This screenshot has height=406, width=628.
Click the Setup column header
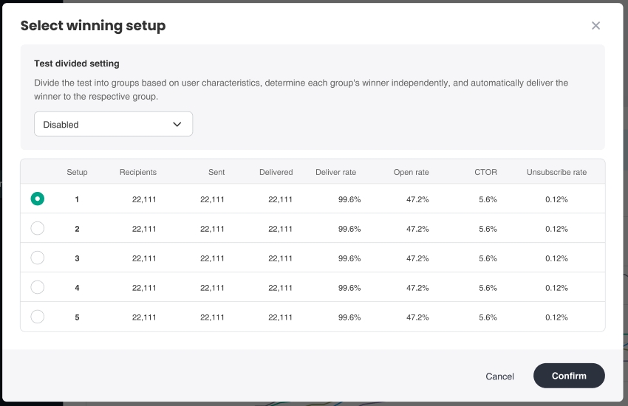coord(77,172)
